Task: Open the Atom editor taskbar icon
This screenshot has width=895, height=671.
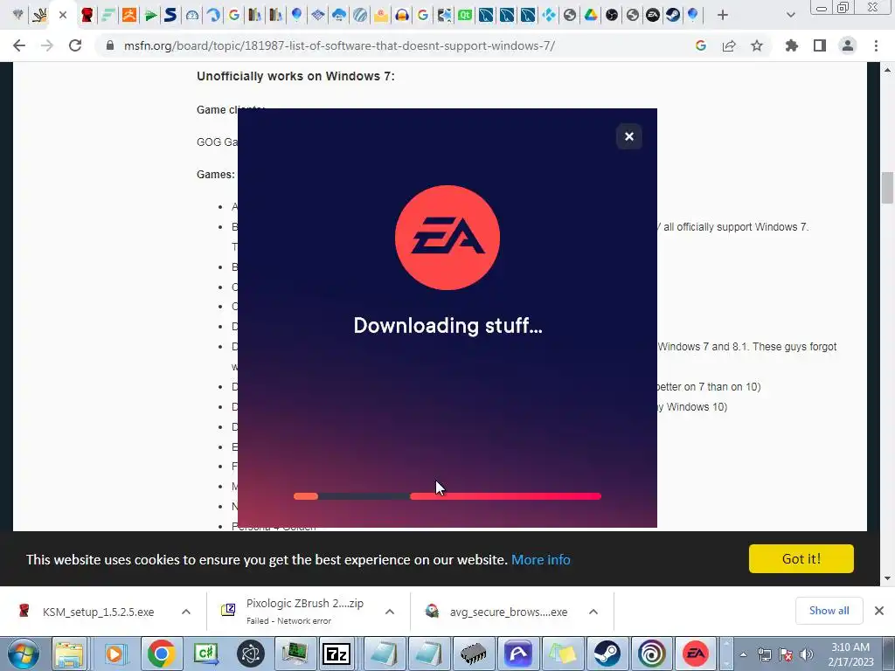Action: click(251, 654)
